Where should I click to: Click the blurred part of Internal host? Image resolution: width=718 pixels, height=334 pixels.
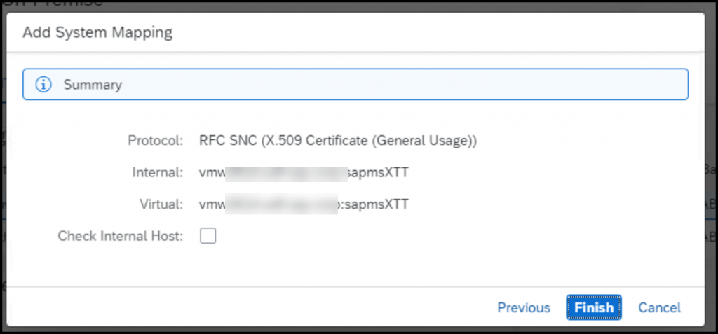tap(287, 174)
